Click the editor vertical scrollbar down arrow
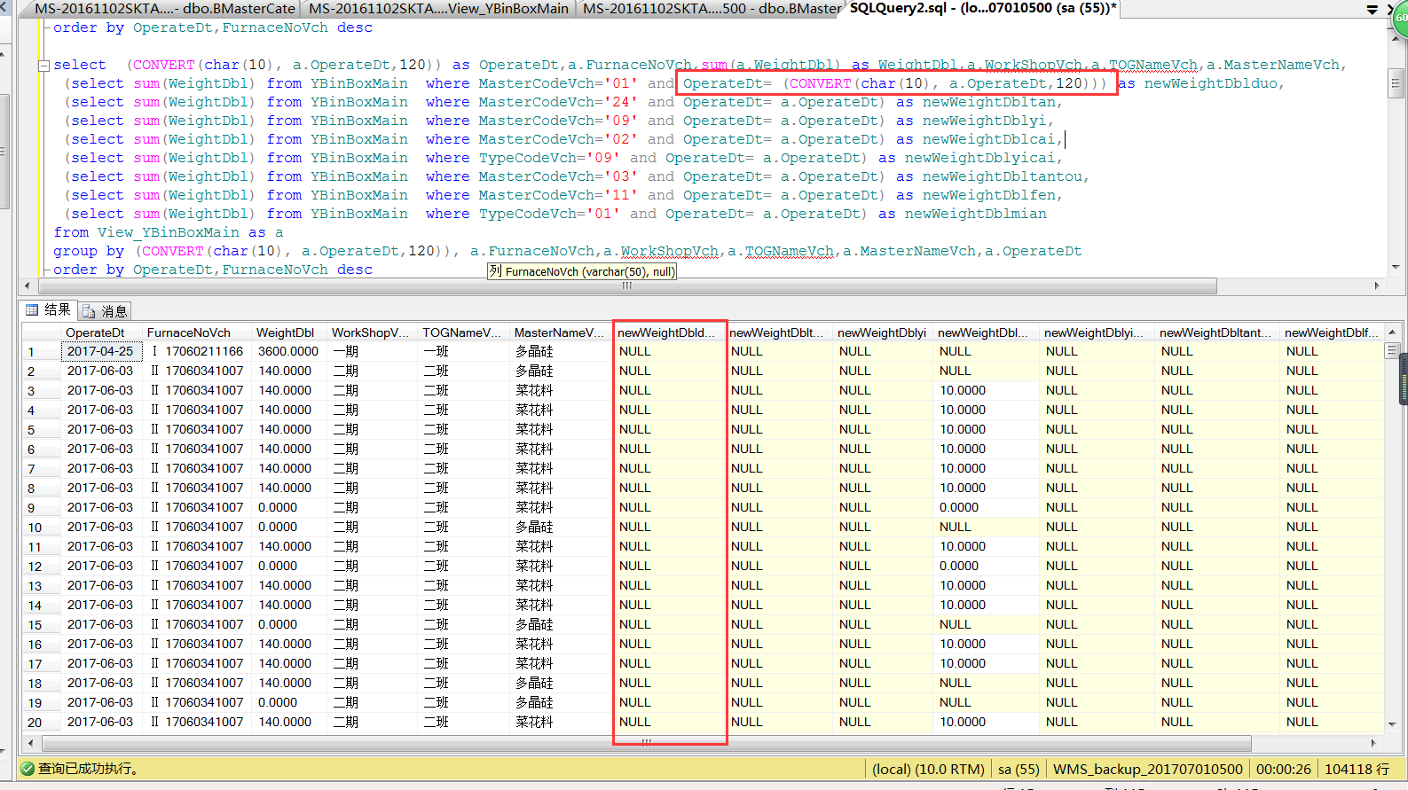The height and width of the screenshot is (790, 1408). coord(1396,267)
